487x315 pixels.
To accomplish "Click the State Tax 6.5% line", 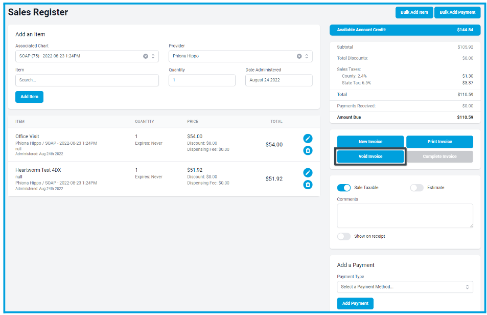I will 356,83.
